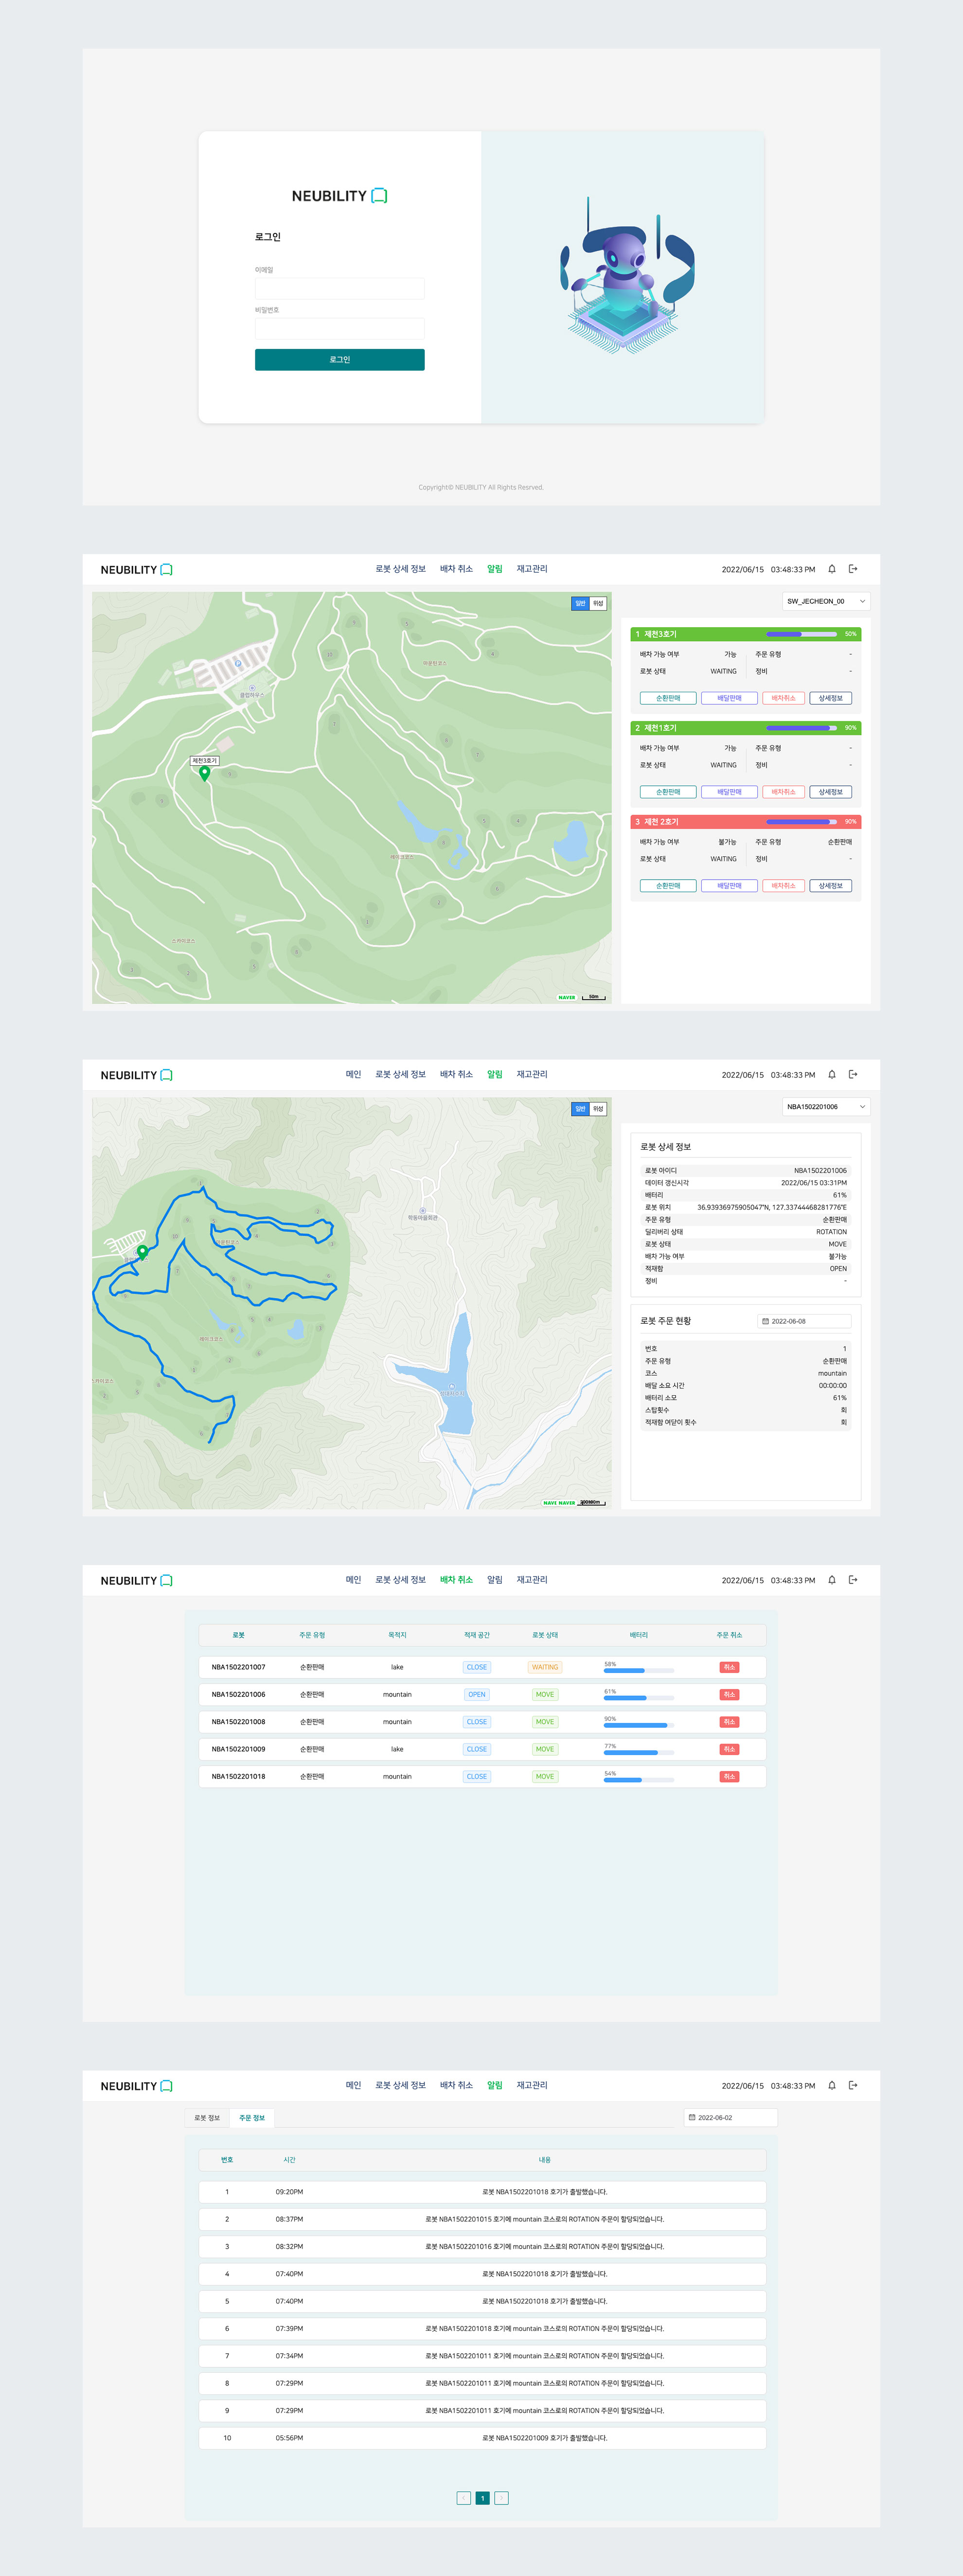Open the SW_JECHEON_00 site dropdown
963x2576 pixels.
click(825, 601)
